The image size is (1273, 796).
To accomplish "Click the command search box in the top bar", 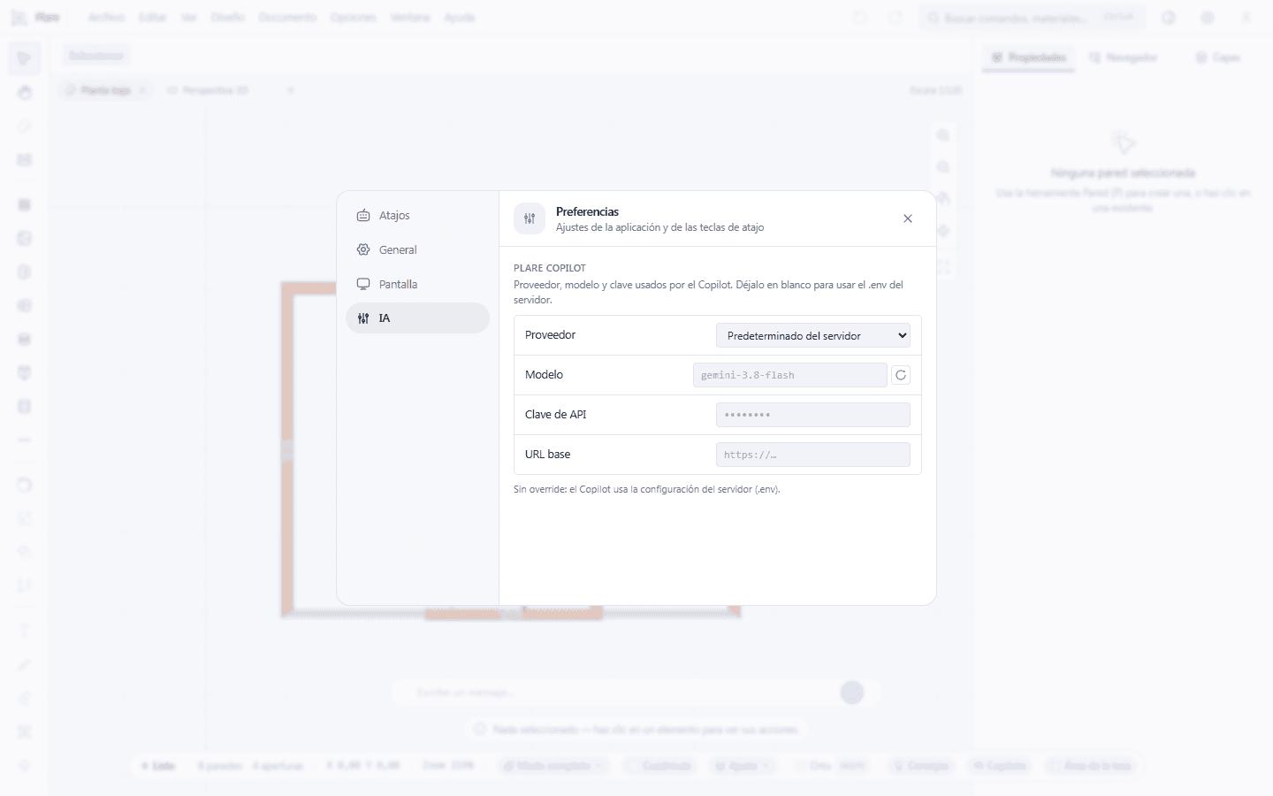I will (1033, 18).
